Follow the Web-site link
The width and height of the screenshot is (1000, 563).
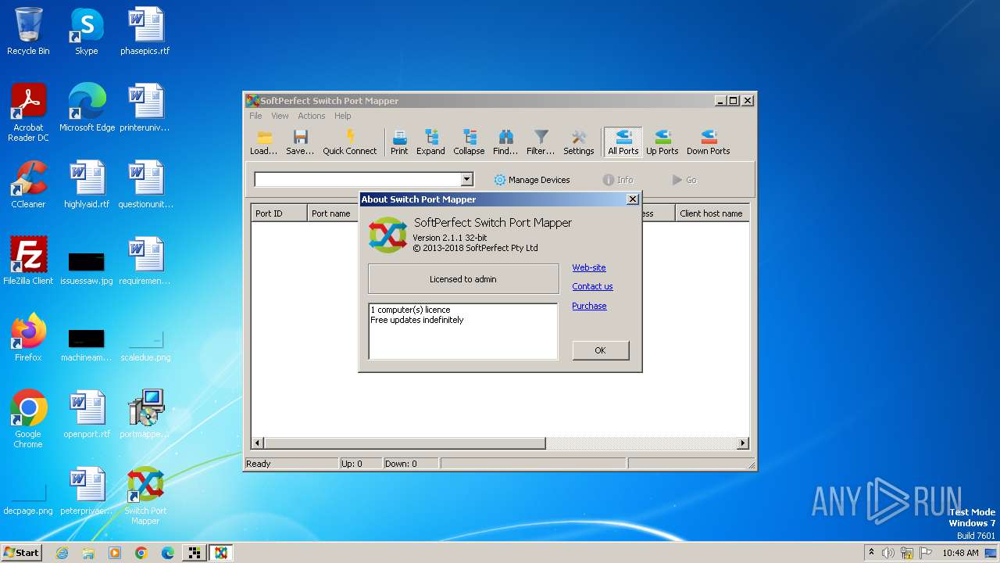[589, 267]
